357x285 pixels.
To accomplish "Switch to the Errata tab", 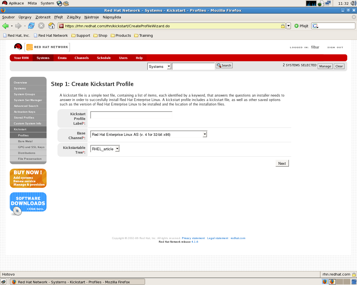I will click(x=62, y=58).
